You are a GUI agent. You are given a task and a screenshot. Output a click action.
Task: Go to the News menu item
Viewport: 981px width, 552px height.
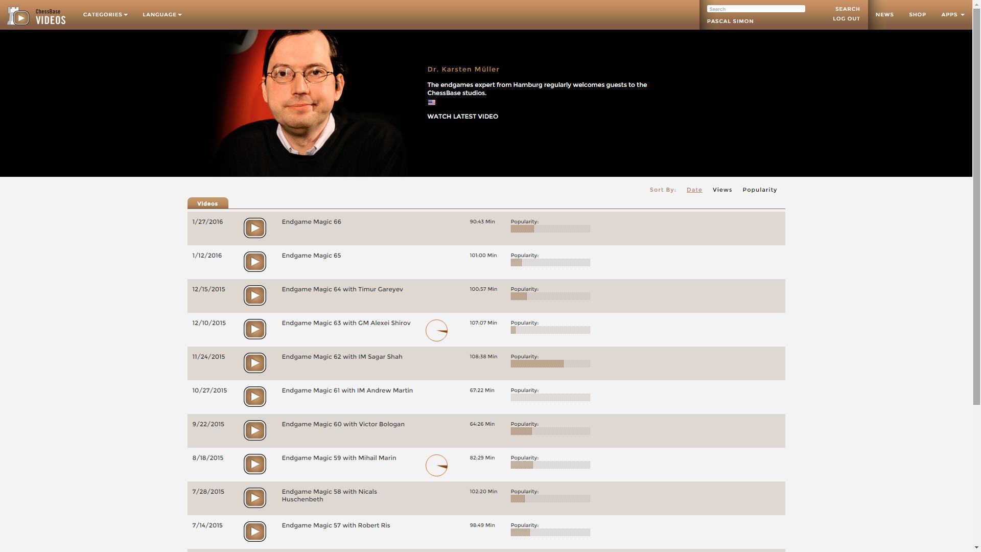[884, 15]
